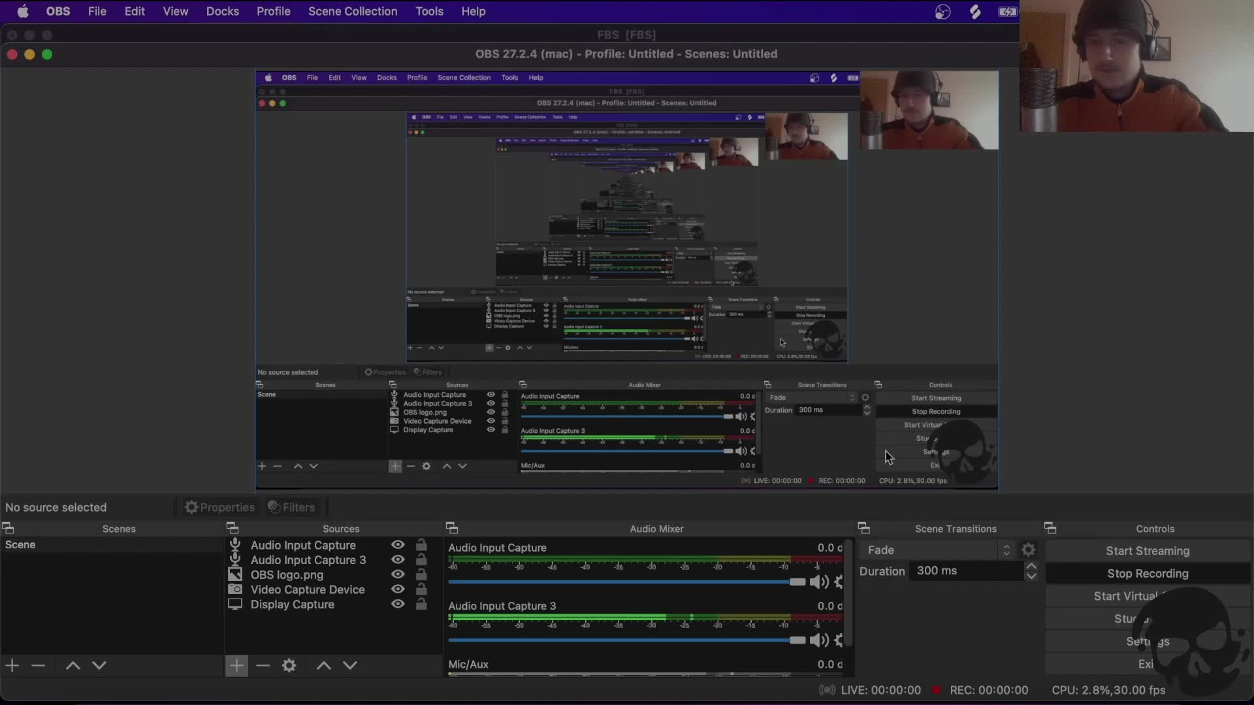Click Start Streaming
The width and height of the screenshot is (1254, 705).
point(1148,551)
